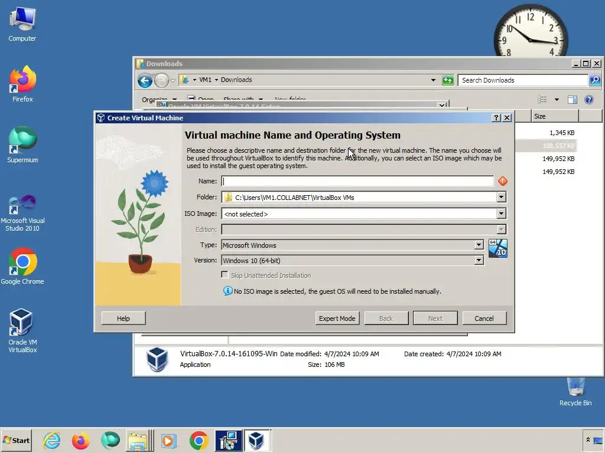Open the ISO Image dropdown

(x=501, y=214)
